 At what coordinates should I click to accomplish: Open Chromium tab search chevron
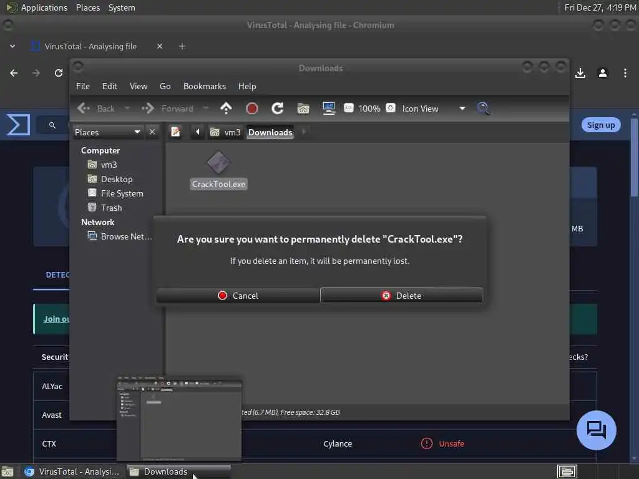(x=12, y=46)
